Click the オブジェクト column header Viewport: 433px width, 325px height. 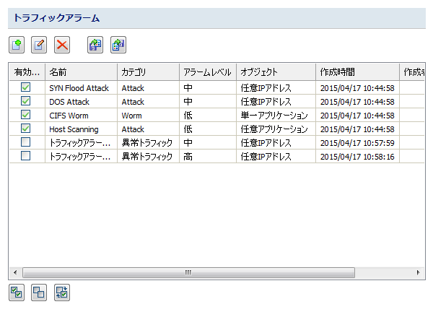point(275,72)
